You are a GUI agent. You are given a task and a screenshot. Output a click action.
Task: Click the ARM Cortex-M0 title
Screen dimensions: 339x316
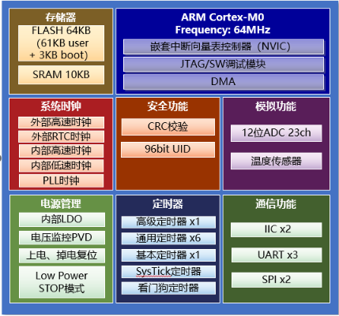223,17
